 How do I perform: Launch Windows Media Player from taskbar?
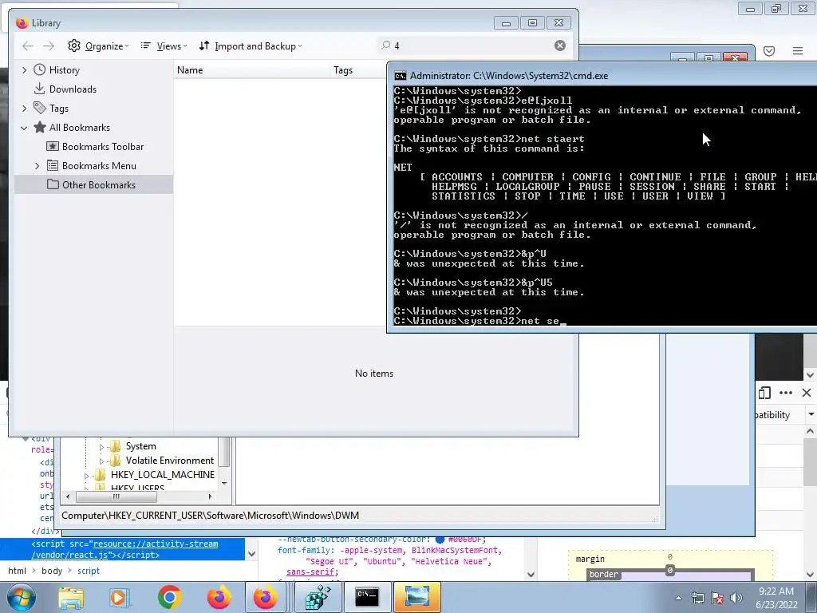(119, 597)
